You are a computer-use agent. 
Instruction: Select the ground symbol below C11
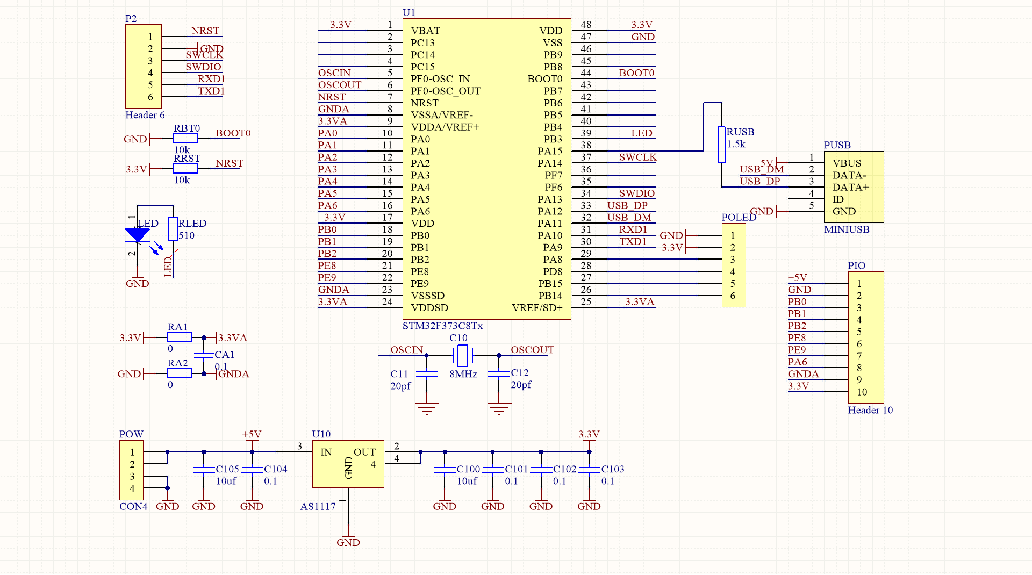coord(427,407)
